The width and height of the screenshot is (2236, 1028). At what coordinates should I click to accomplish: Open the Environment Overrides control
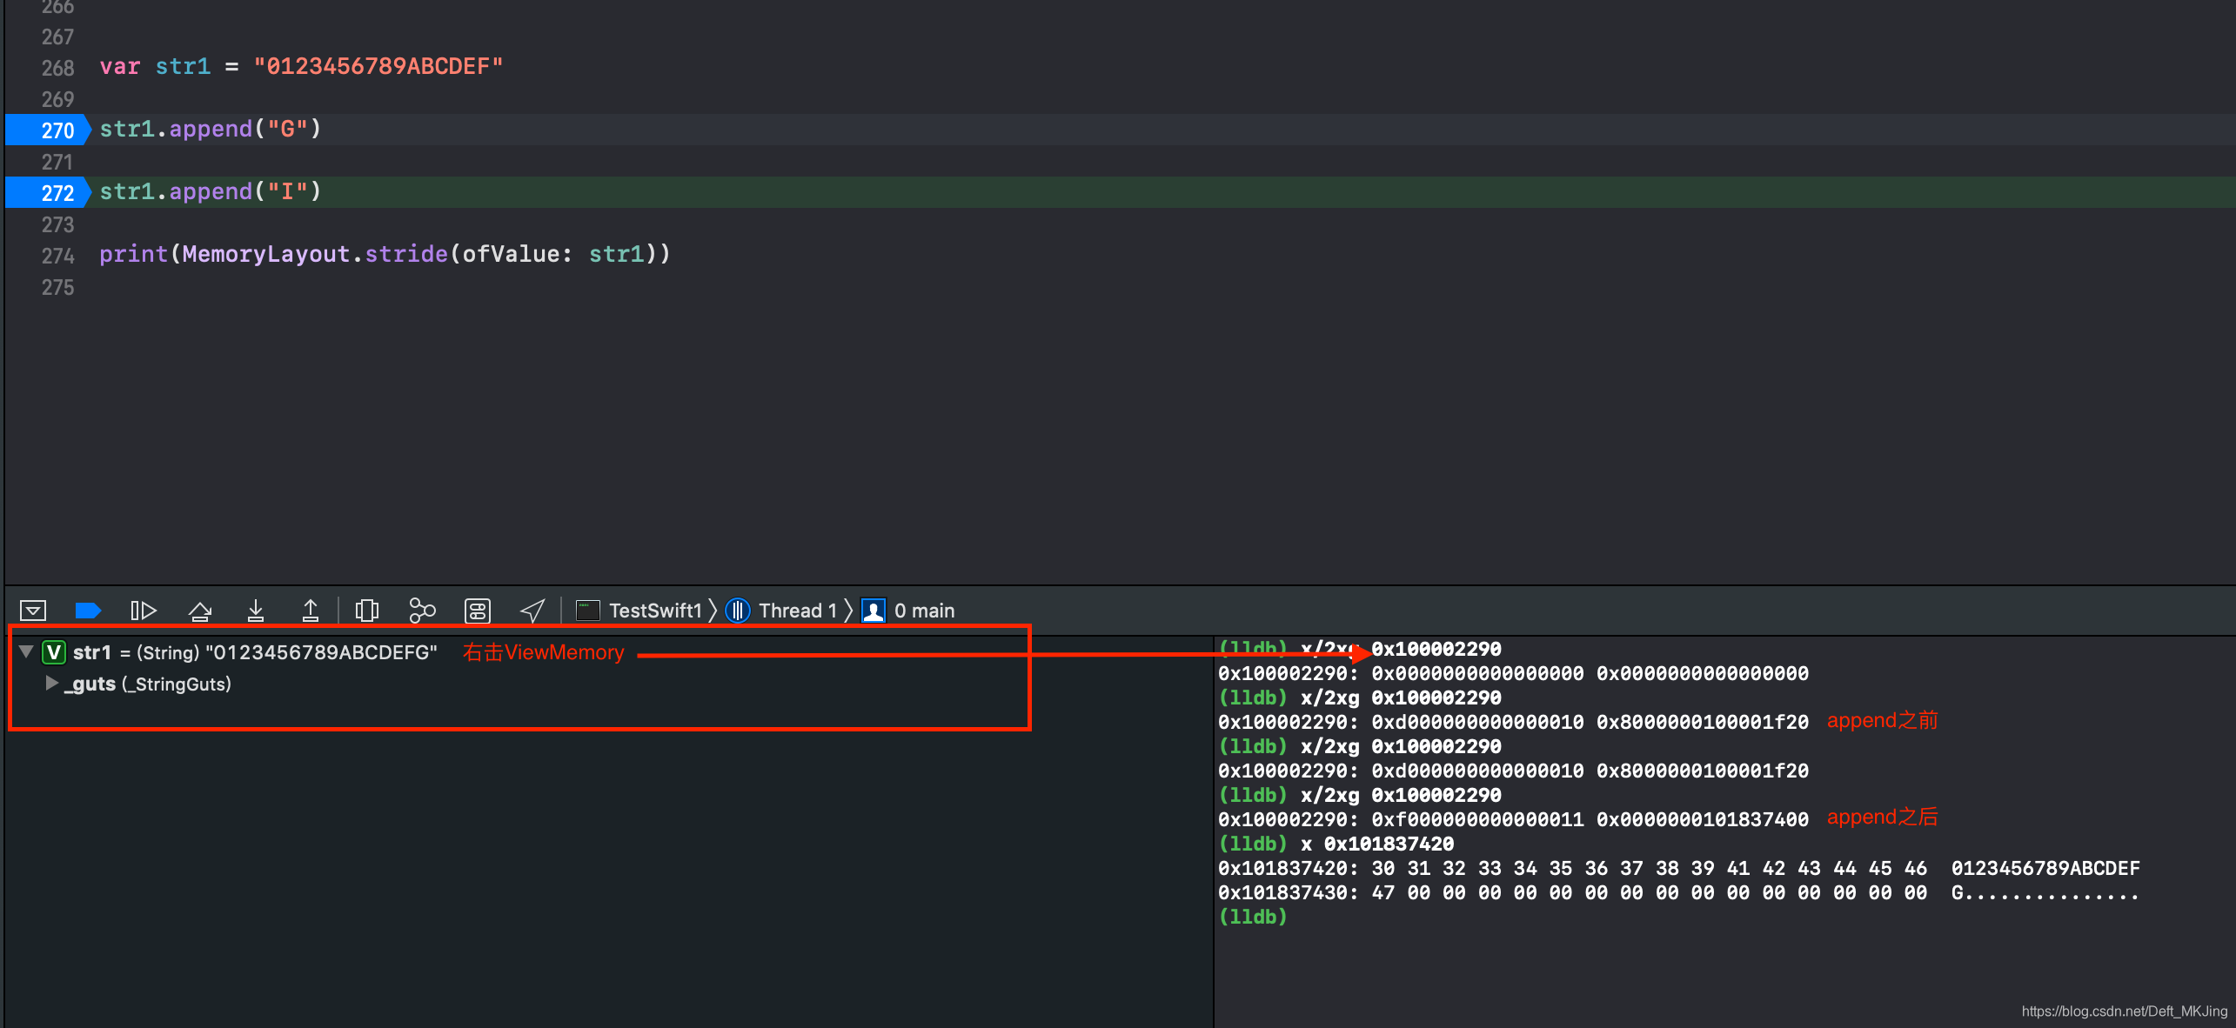(x=478, y=611)
